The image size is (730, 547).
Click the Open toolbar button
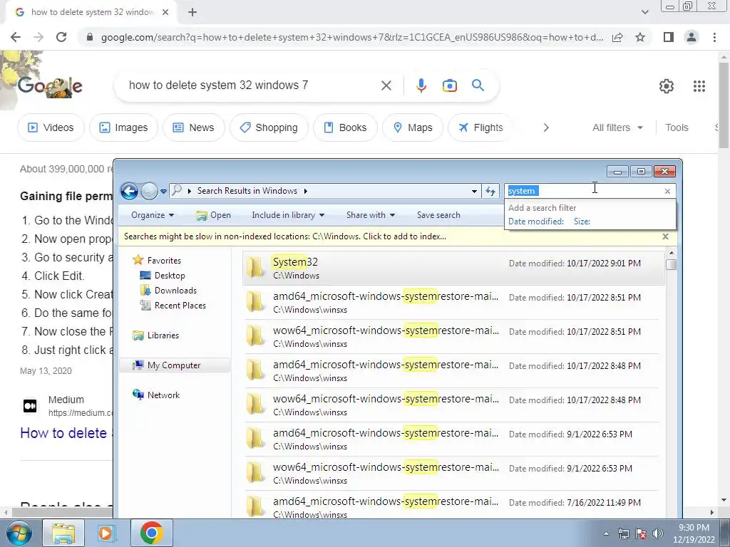pyautogui.click(x=214, y=215)
